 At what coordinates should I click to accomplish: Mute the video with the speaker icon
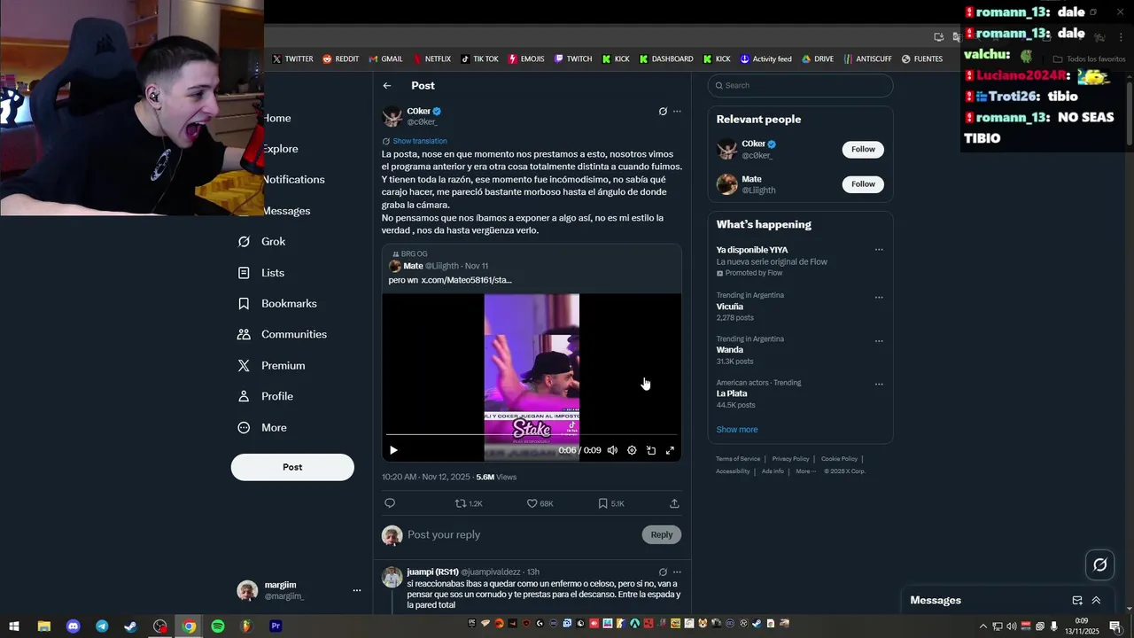(612, 450)
